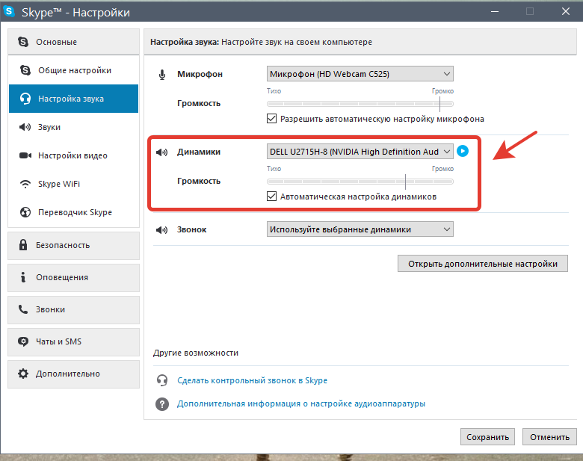The height and width of the screenshot is (461, 583).
Task: Select Настройка звука in the sidebar
Action: [x=73, y=99]
